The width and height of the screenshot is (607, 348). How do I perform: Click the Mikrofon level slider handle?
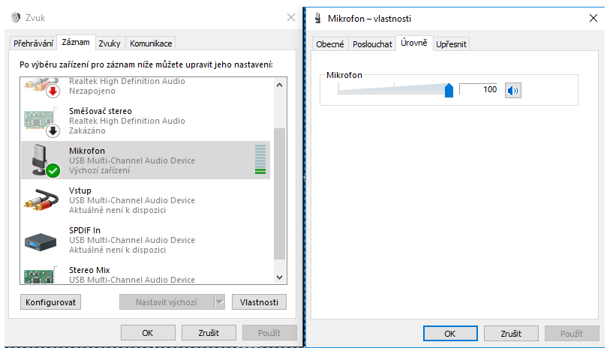pyautogui.click(x=449, y=91)
